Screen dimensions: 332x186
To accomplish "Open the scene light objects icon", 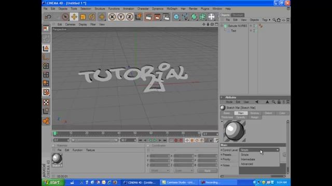I will [x=211, y=17].
